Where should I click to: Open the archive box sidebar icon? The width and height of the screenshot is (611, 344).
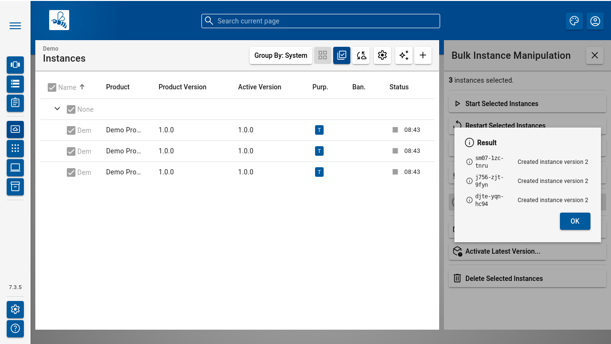(15, 186)
